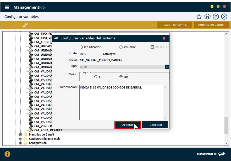Viewport: 231px width, 161px height.
Task: Click the variable icon beside CAT_TIPO_VE row
Action: coord(31,38)
